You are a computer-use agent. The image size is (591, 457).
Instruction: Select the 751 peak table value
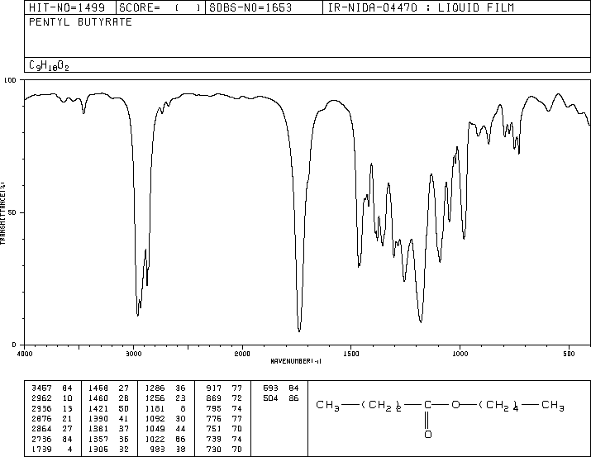tap(214, 429)
